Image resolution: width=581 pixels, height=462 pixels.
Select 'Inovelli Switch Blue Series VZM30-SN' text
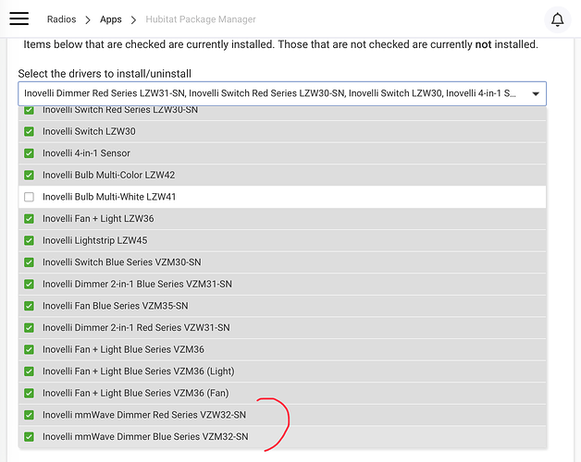pyautogui.click(x=122, y=262)
